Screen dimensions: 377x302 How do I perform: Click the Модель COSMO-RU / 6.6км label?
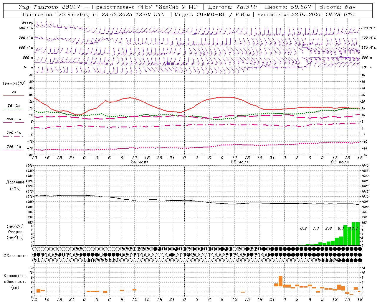(x=212, y=14)
